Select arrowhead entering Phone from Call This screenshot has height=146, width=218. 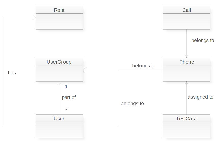pyautogui.click(x=187, y=56)
